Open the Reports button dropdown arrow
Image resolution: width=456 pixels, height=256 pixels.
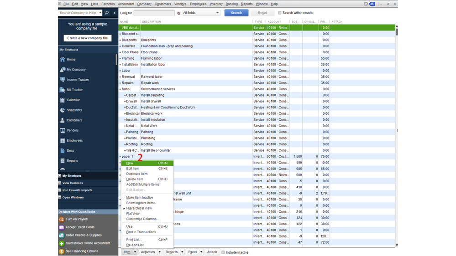182,252
